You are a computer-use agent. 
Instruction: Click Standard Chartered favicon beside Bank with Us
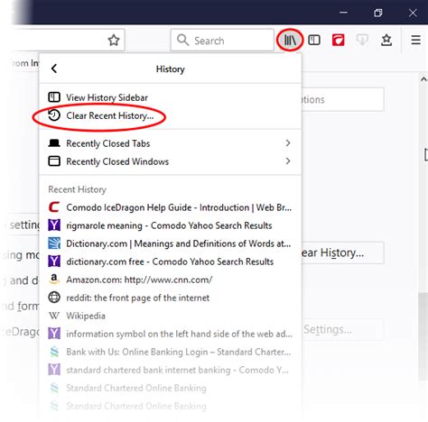pos(54,352)
